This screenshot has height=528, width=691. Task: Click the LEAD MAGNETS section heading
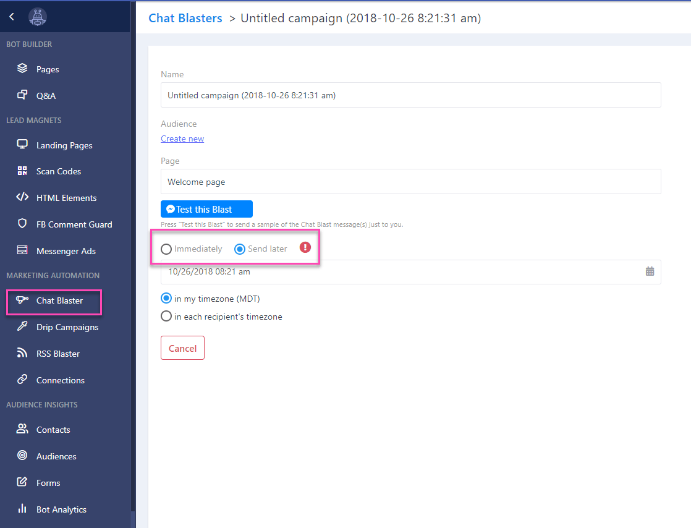34,121
